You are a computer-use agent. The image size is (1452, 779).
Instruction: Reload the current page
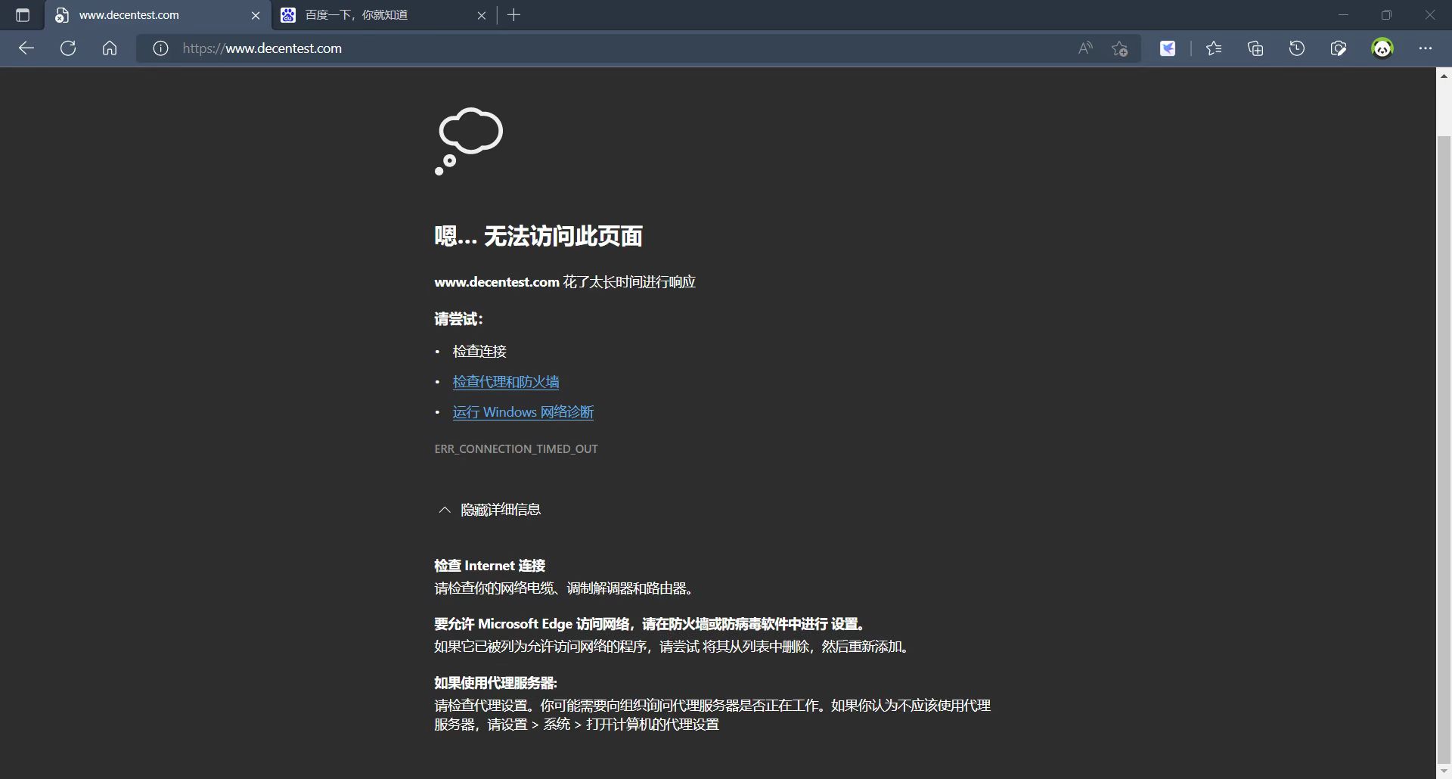(67, 48)
